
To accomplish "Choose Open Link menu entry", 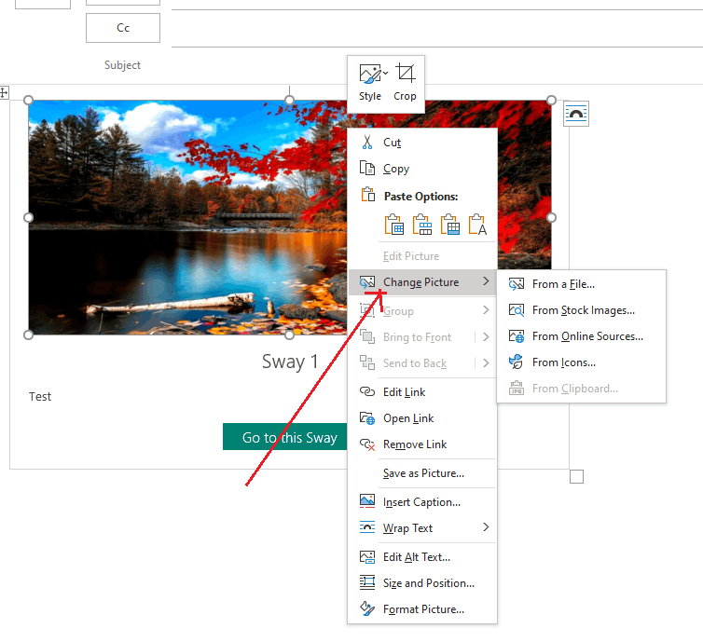I will pos(422,418).
